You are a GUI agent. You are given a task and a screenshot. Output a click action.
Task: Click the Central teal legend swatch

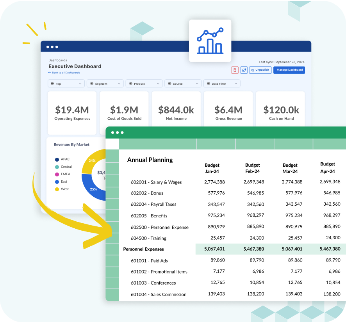point(57,167)
